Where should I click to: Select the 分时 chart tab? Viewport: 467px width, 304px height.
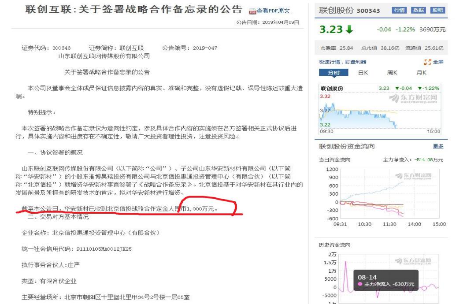click(x=334, y=73)
